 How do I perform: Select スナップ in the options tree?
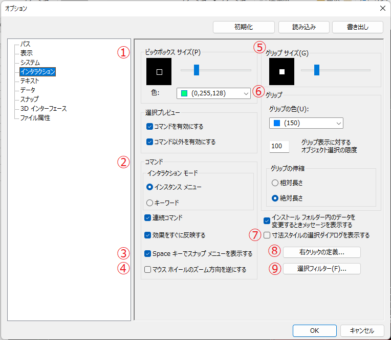tap(29, 99)
